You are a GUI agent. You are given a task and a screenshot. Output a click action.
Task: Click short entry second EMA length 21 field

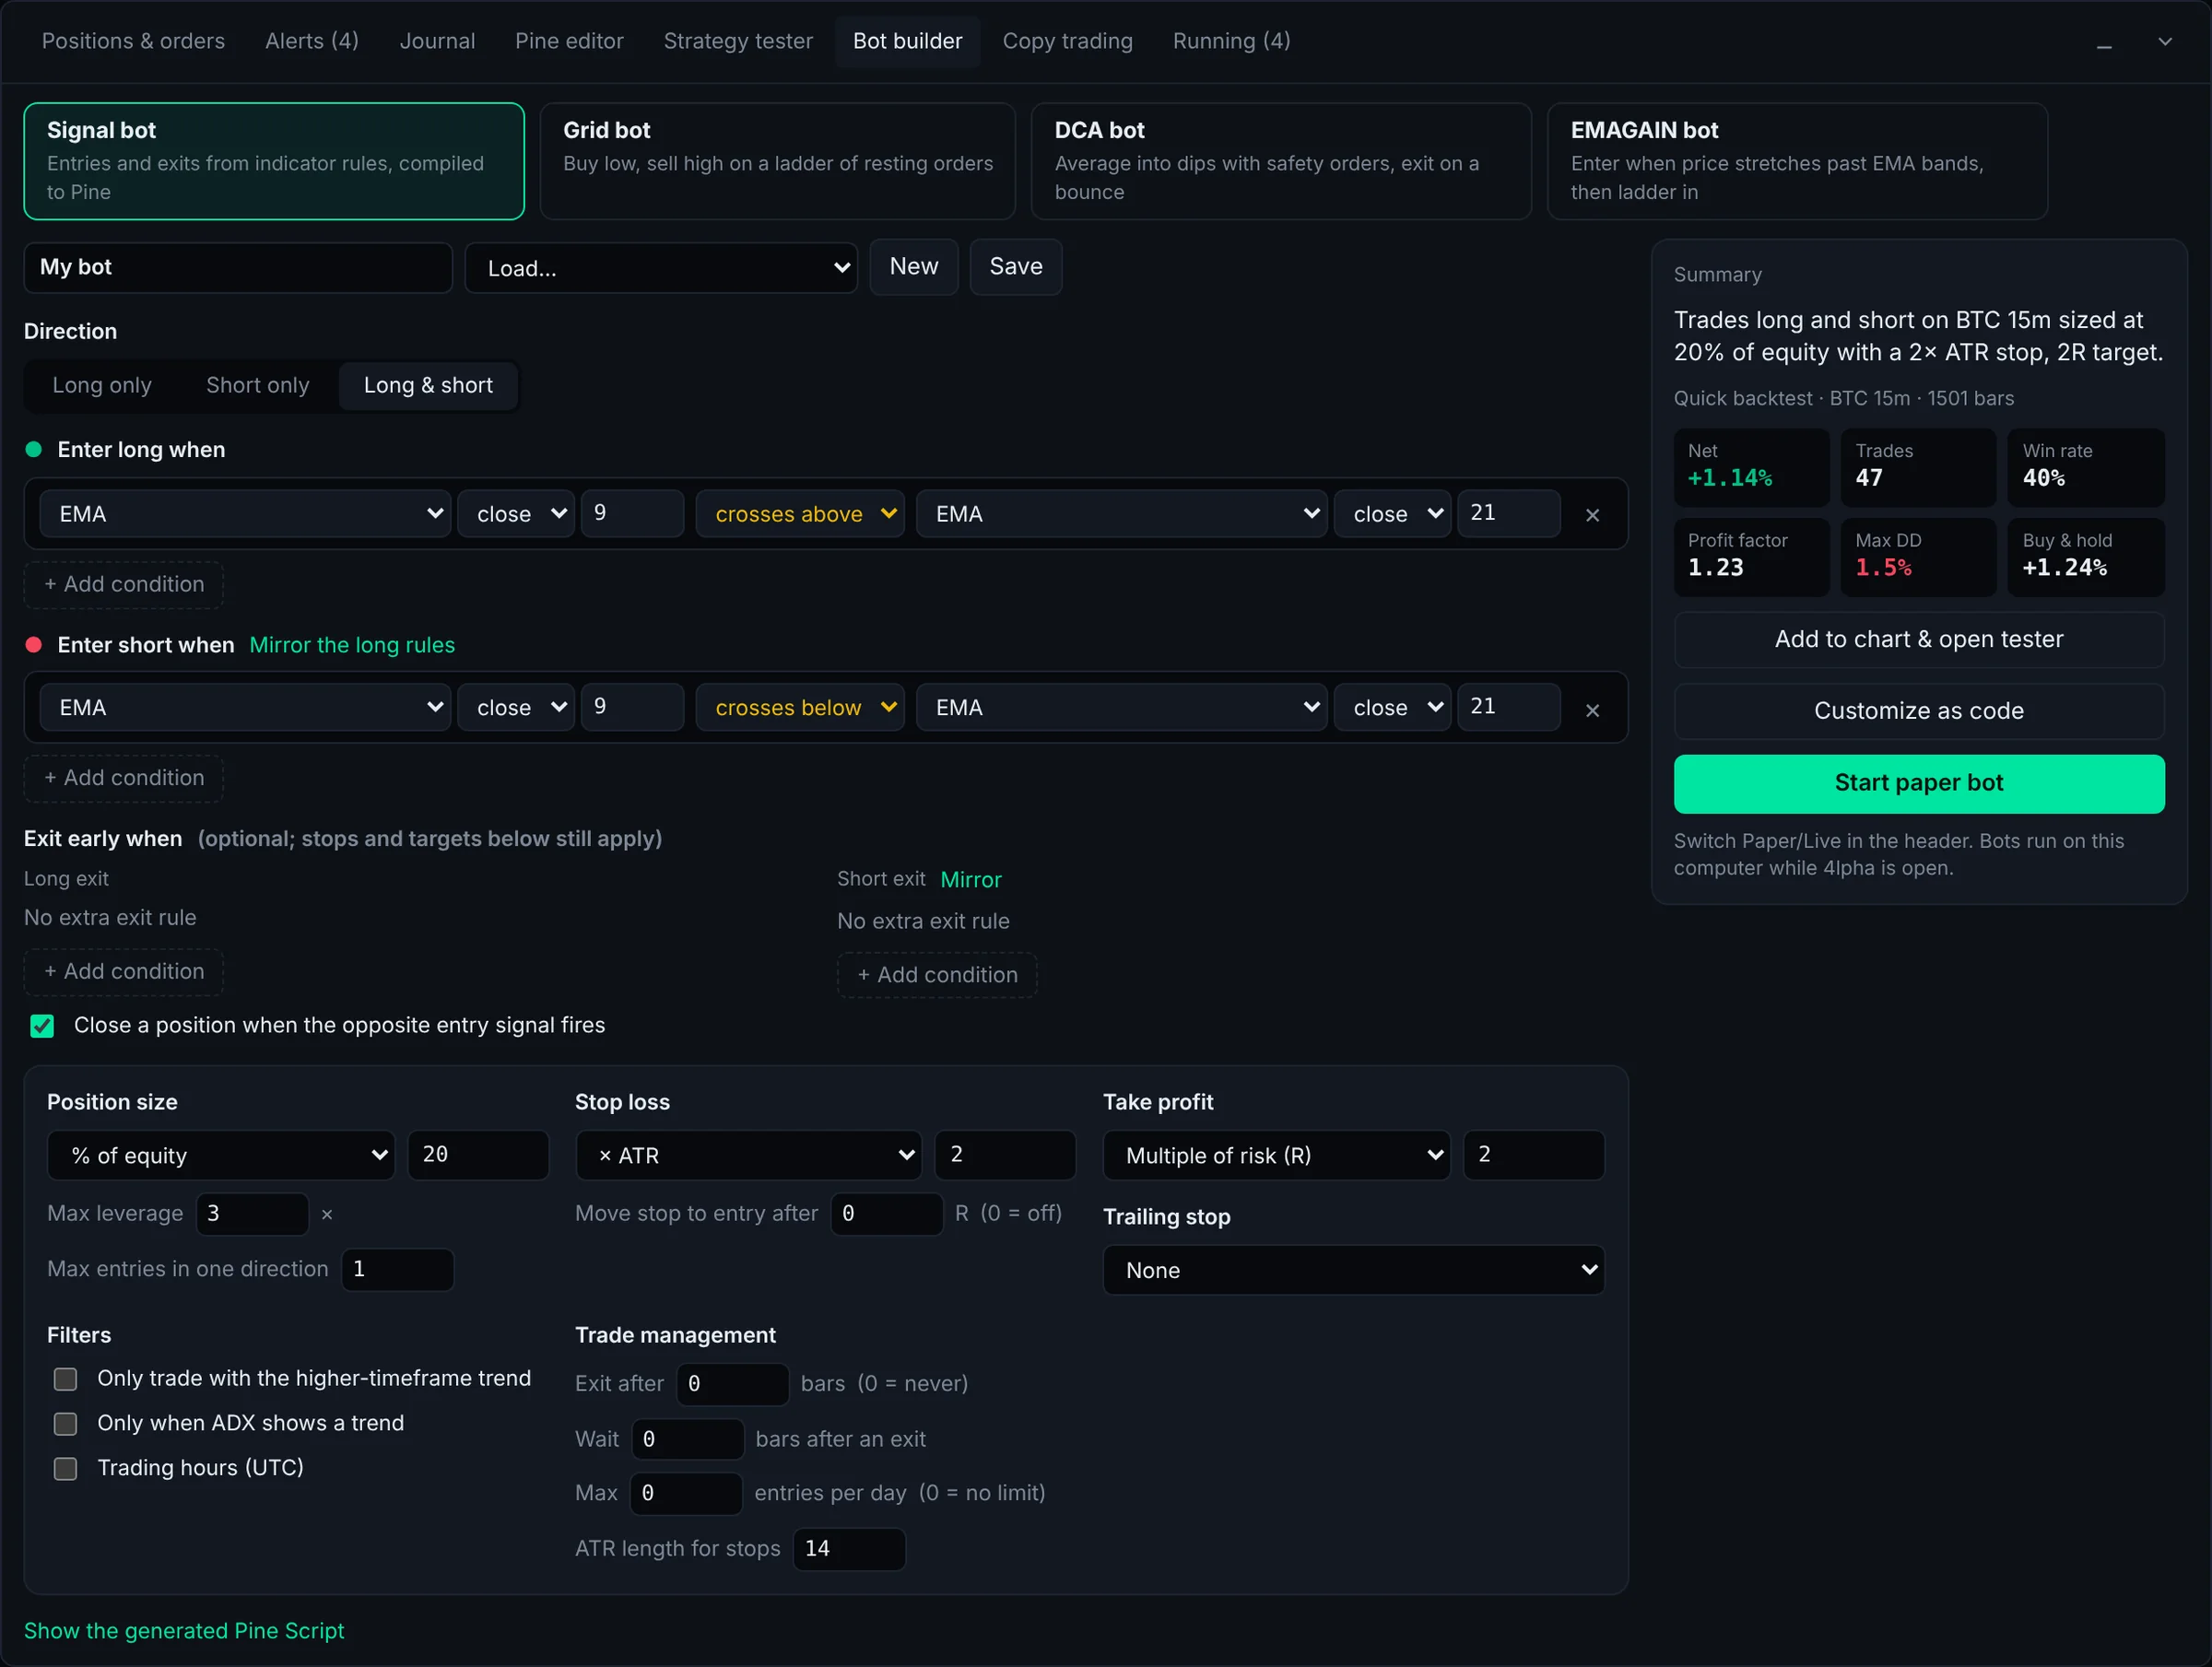point(1508,708)
